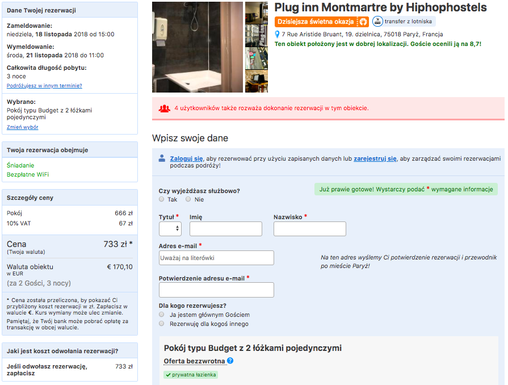
Task: Click Podróżujesz w innym terminie link
Action: (x=44, y=86)
